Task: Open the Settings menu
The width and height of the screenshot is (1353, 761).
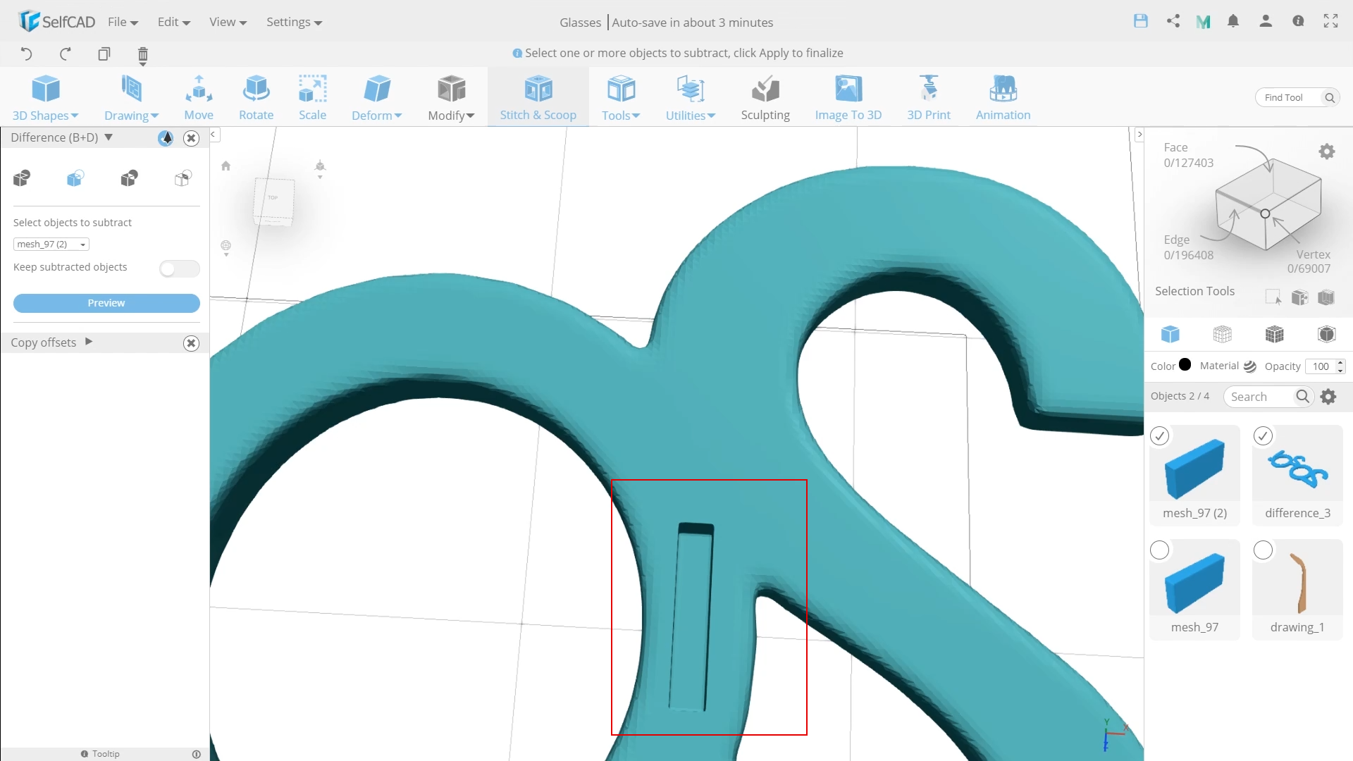Action: (294, 22)
